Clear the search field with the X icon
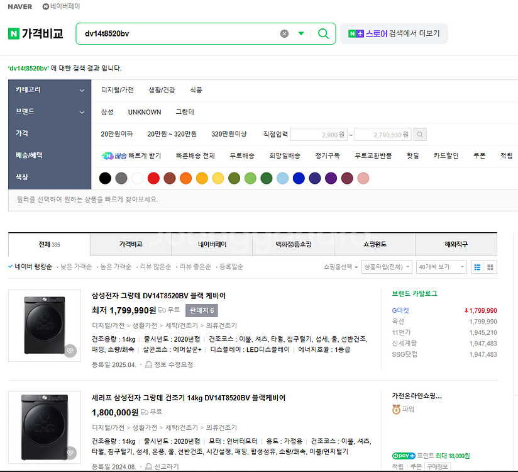The image size is (518, 472). (284, 33)
